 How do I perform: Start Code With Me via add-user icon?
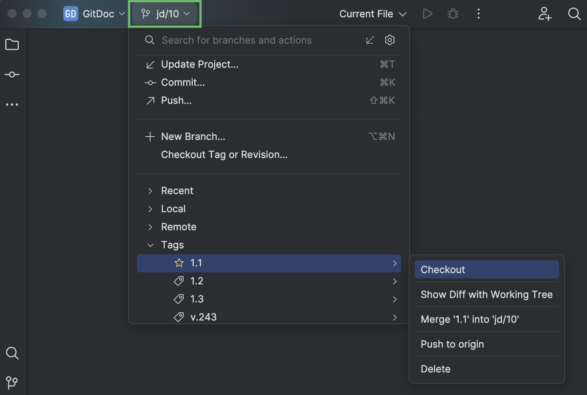click(544, 14)
